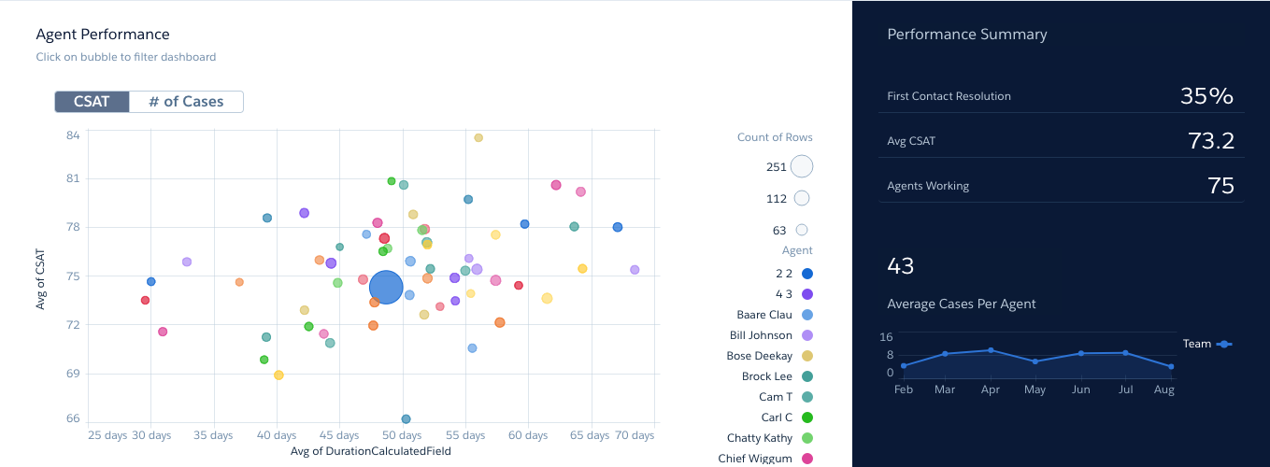Click the Team series legend marker

1224,344
